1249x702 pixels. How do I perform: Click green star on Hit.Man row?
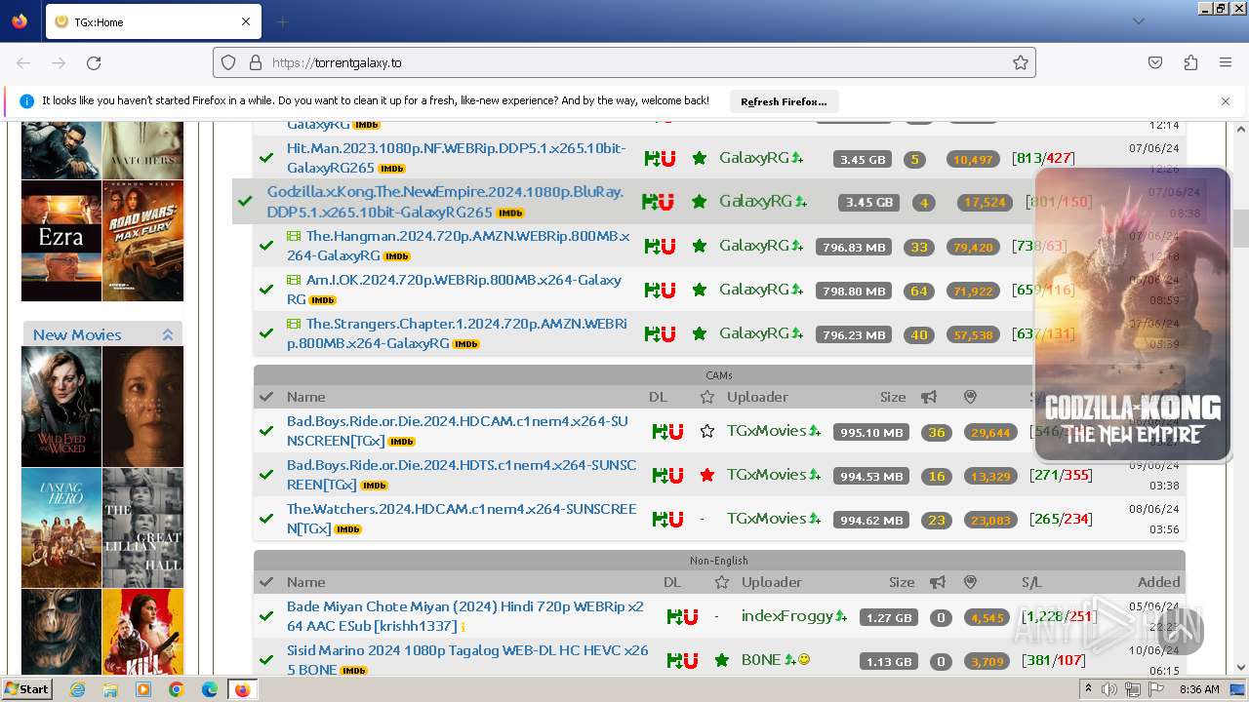[x=699, y=158]
